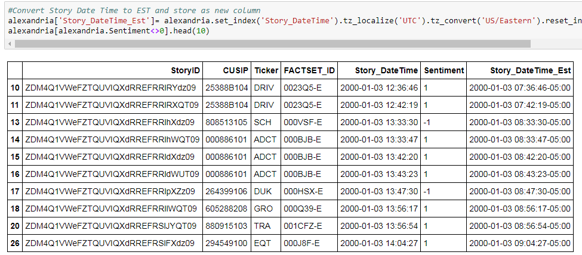Screen dimensions: 582x255
Task: Click the scrollbar left arrow
Action: point(10,44)
